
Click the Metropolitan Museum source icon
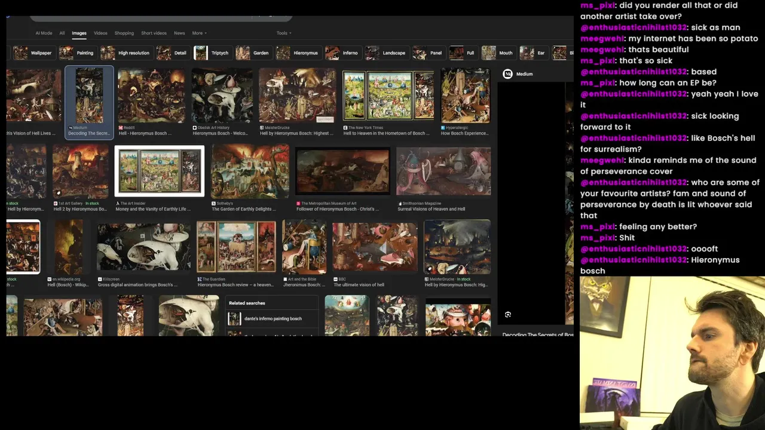[x=298, y=203]
